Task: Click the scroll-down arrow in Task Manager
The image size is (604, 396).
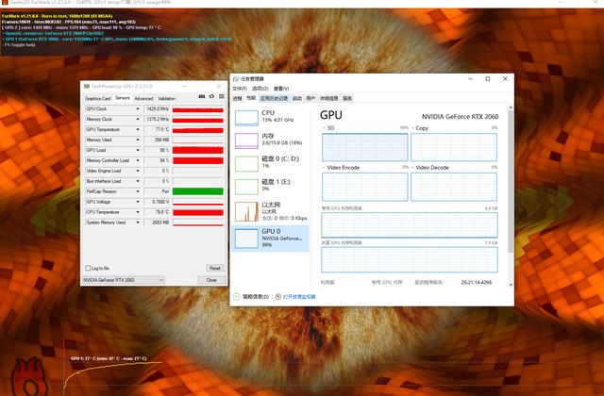Action: (511, 285)
